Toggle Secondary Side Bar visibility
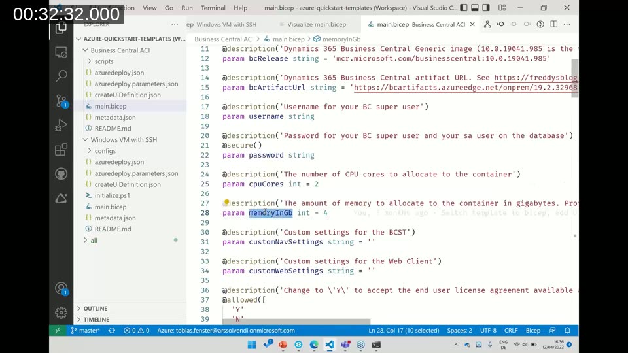628x353 pixels. pos(486,8)
